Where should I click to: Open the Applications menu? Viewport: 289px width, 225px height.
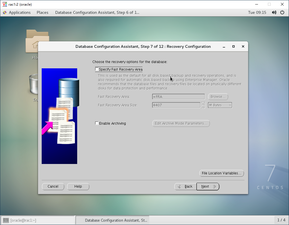pos(20,12)
